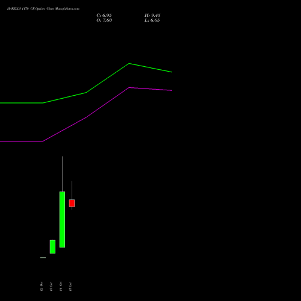Click the low value 'L: 6.65'
The height and width of the screenshot is (301, 301).
pos(152,20)
